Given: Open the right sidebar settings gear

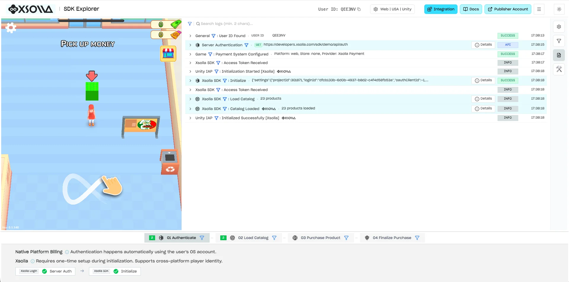Looking at the screenshot, I should point(559,27).
